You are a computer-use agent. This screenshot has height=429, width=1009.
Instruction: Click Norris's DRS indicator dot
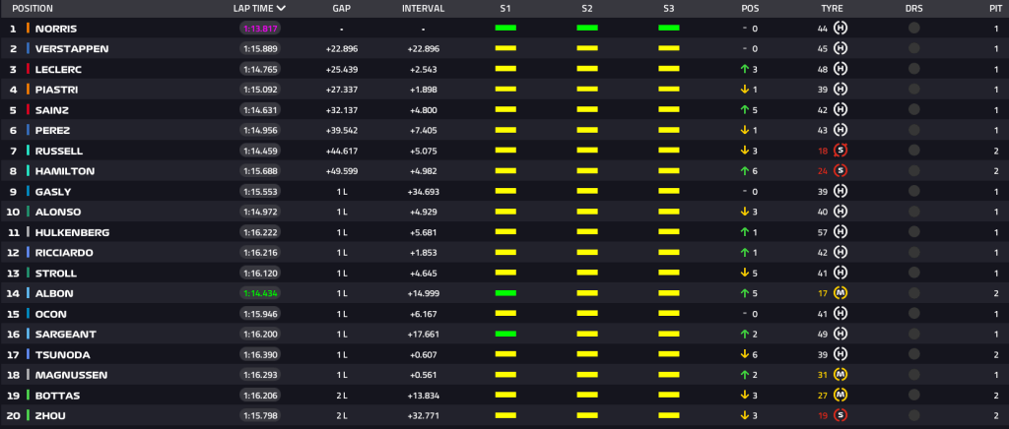[913, 29]
